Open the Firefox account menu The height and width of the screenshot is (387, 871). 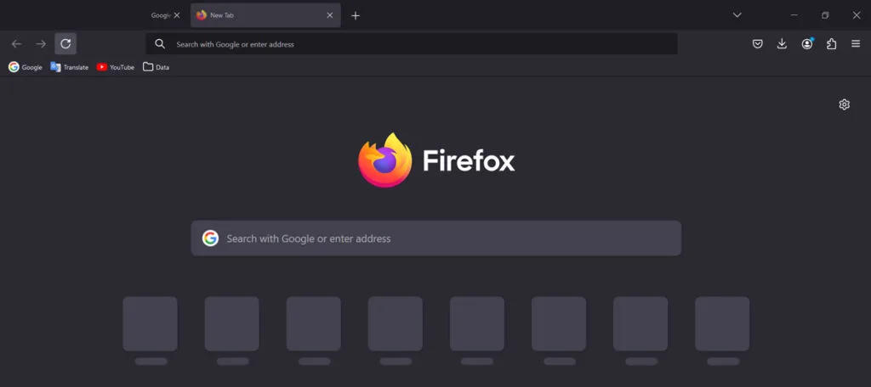tap(807, 44)
